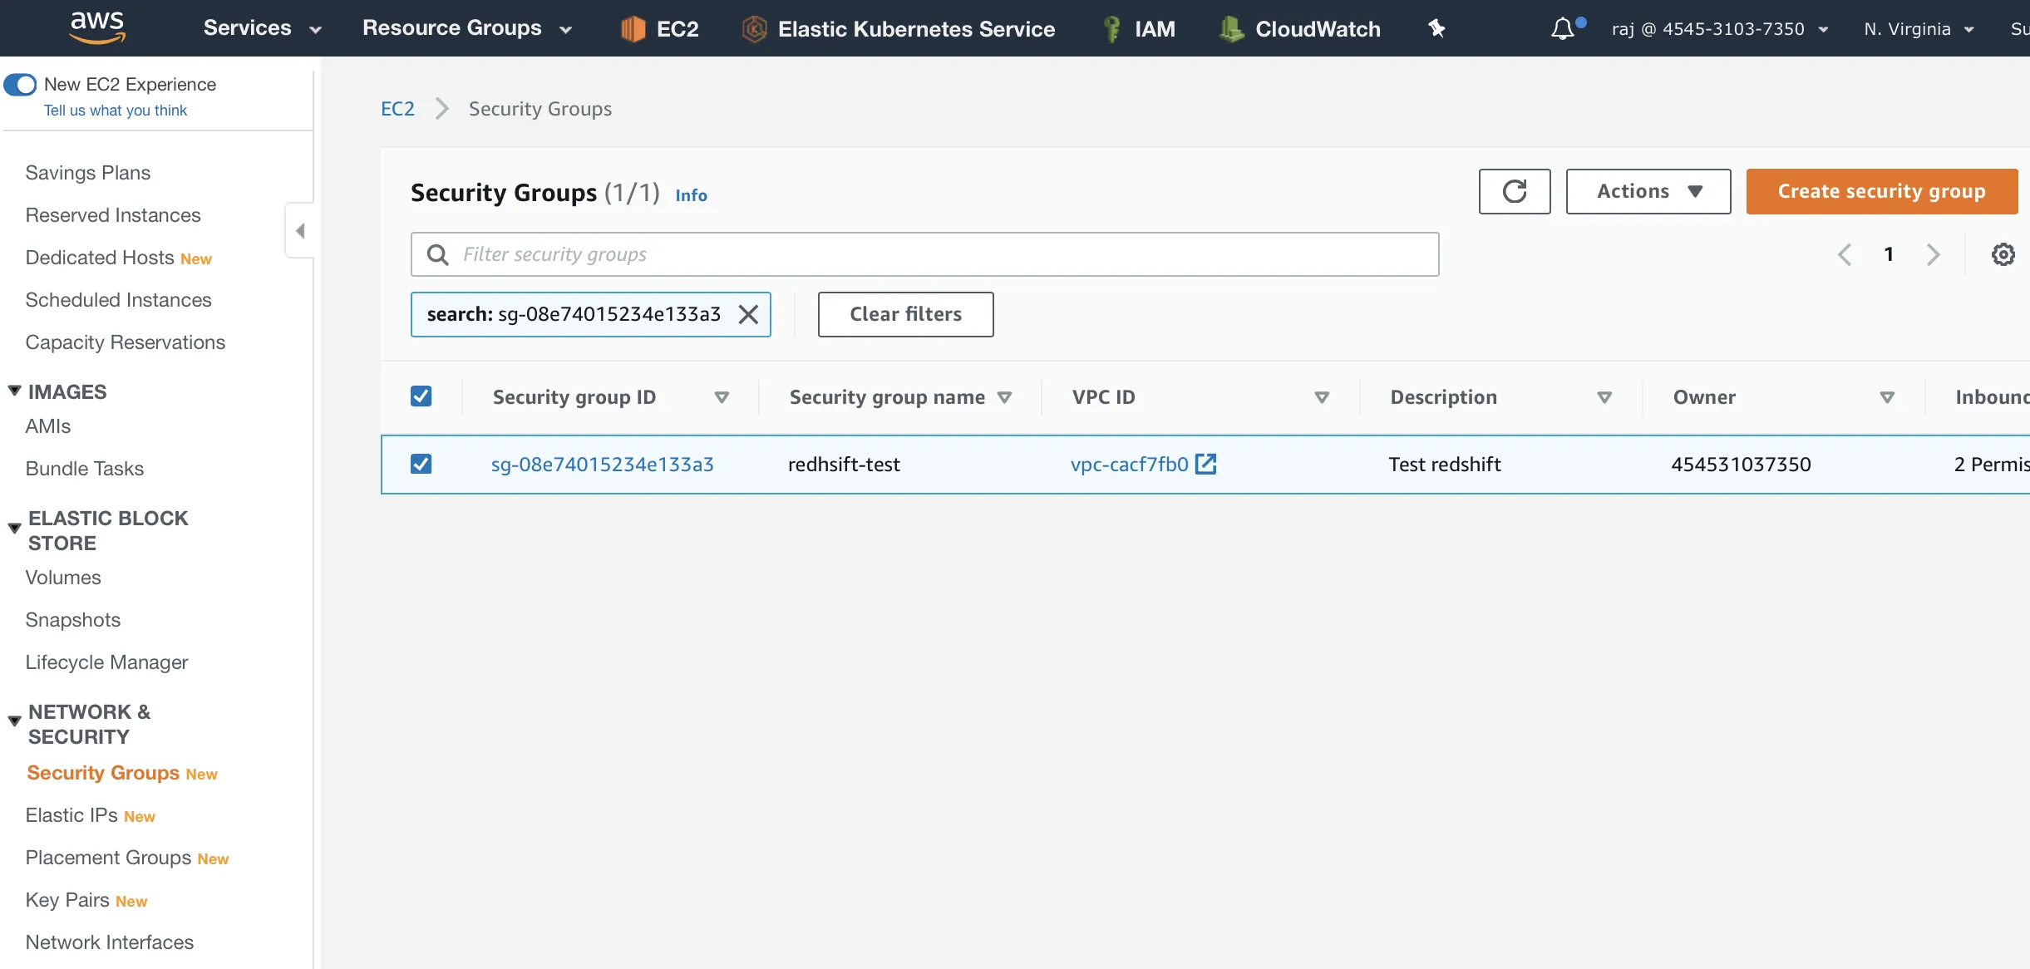The height and width of the screenshot is (969, 2030).
Task: Sort by VPC ID column
Action: [1322, 397]
